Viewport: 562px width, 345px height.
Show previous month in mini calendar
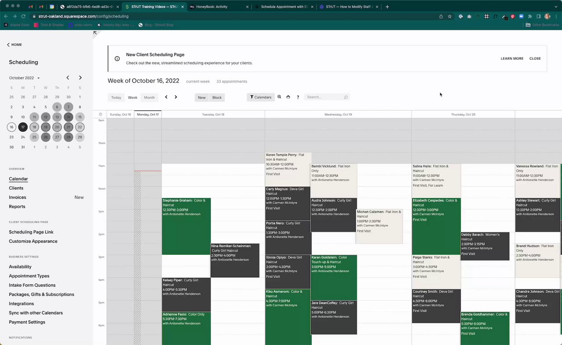pos(68,78)
